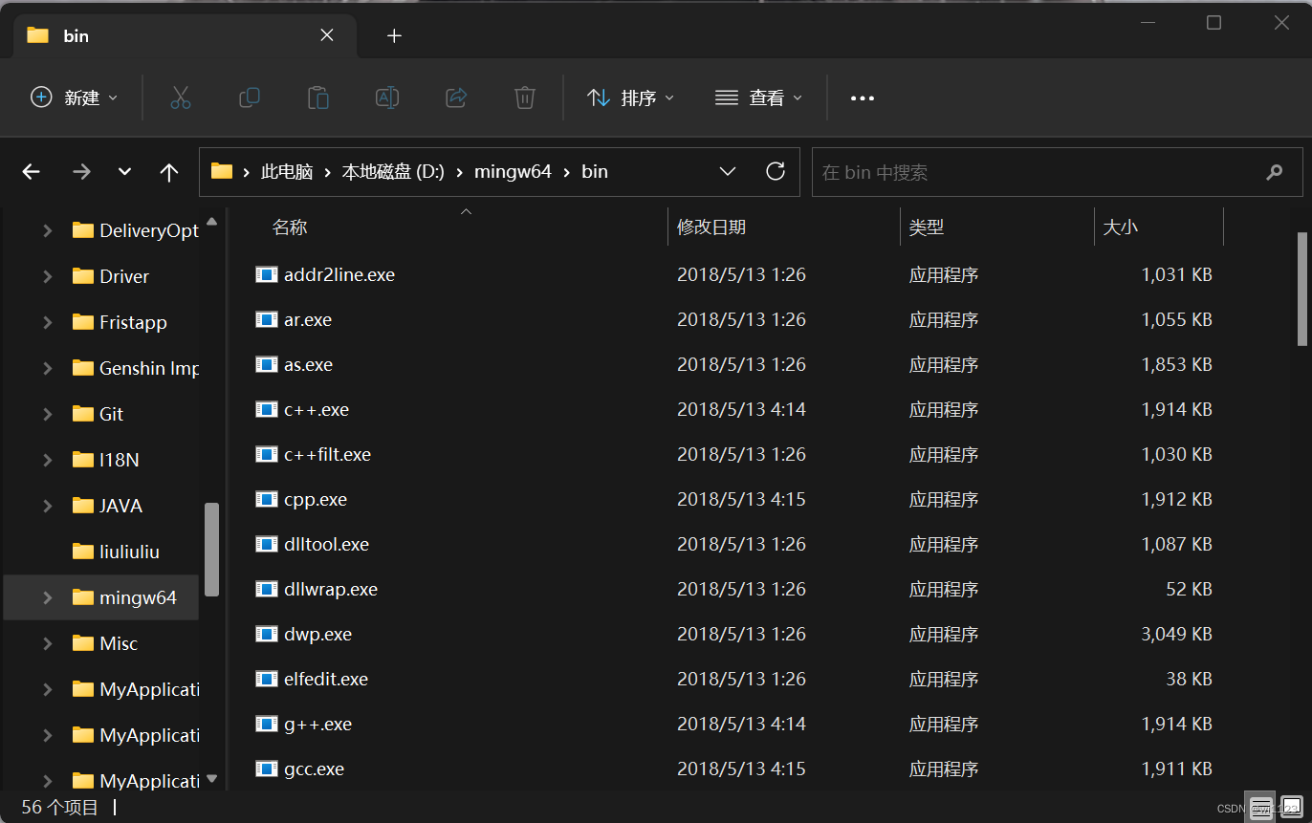Click the search magnifier icon
Screen dimensions: 1312x823
[x=1274, y=172]
